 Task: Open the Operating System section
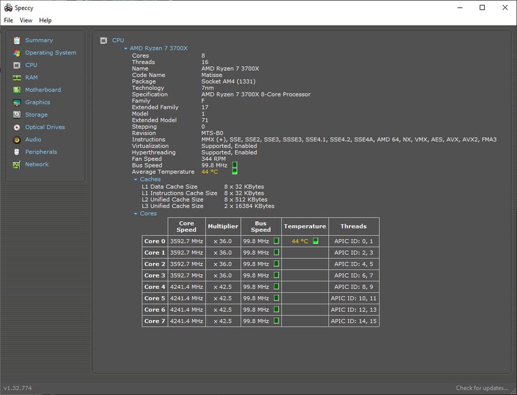click(x=51, y=53)
